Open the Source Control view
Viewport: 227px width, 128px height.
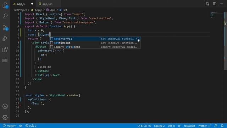point(5,27)
